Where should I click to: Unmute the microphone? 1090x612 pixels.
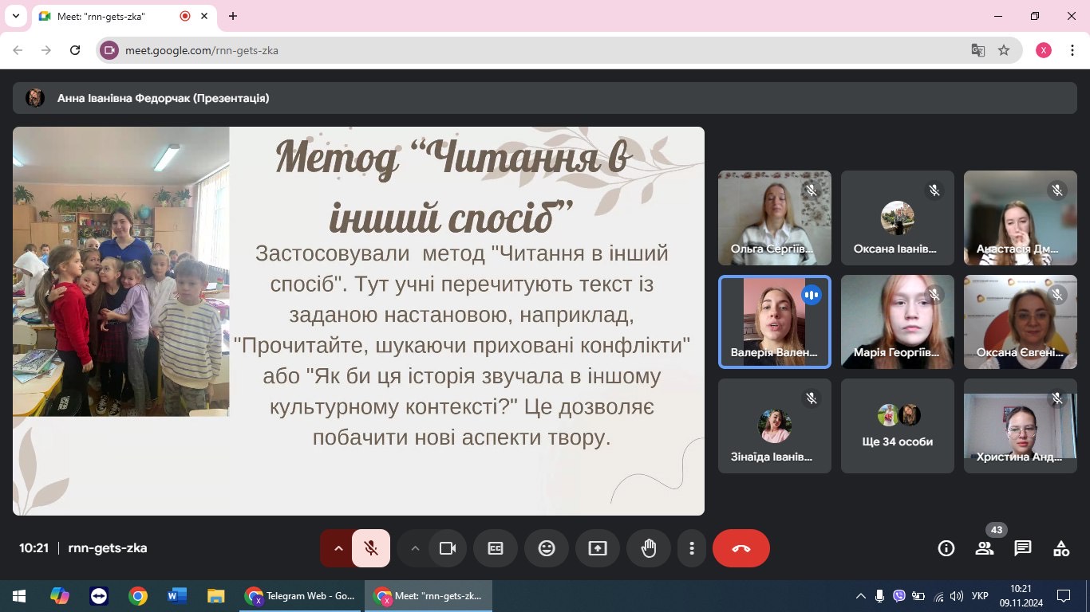371,548
